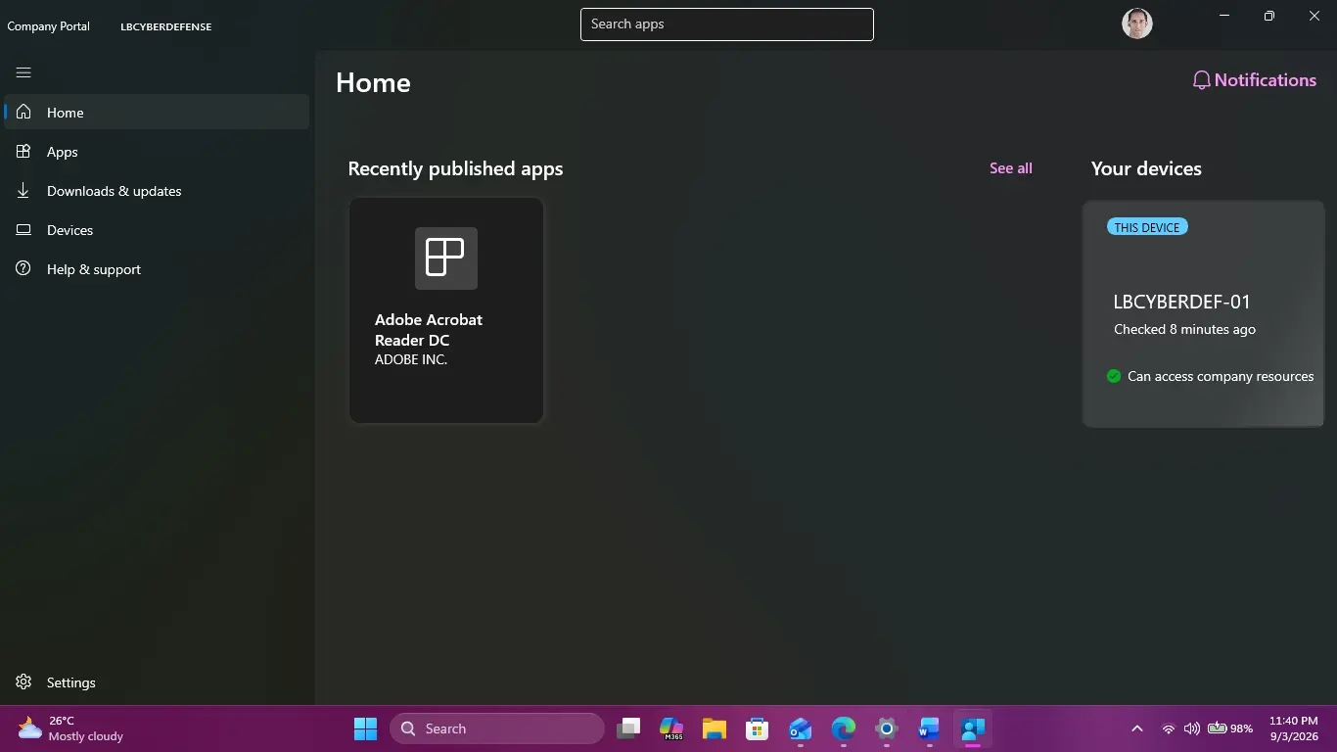Expand the hidden system tray icons
The width and height of the screenshot is (1337, 752).
[x=1136, y=728]
